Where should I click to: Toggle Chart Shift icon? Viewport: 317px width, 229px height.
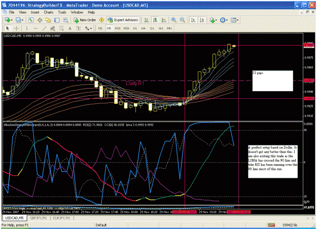click(x=202, y=20)
